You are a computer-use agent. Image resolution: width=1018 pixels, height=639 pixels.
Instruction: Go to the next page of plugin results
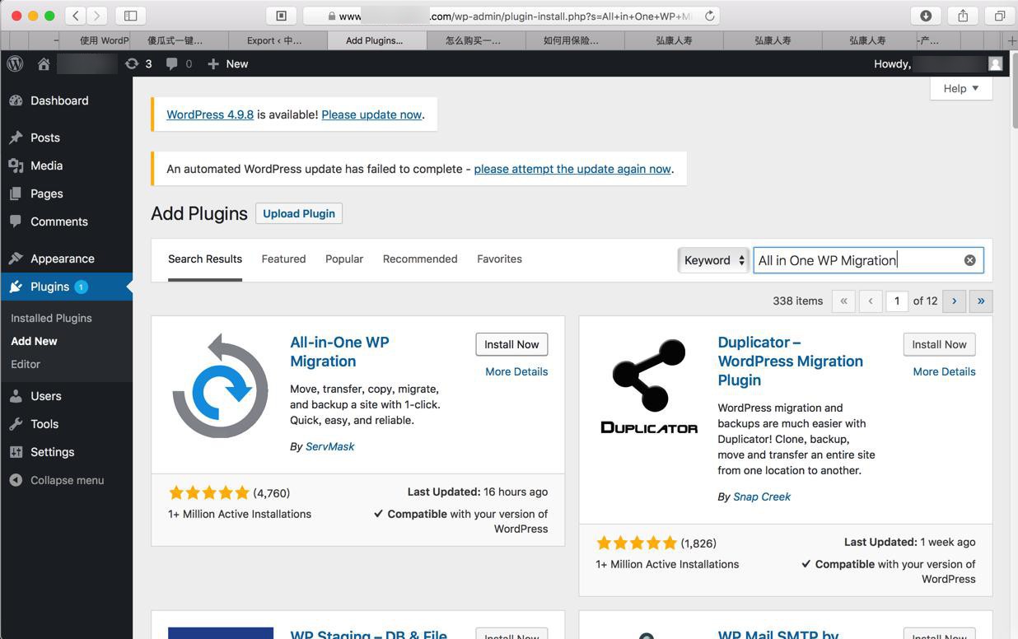click(954, 301)
